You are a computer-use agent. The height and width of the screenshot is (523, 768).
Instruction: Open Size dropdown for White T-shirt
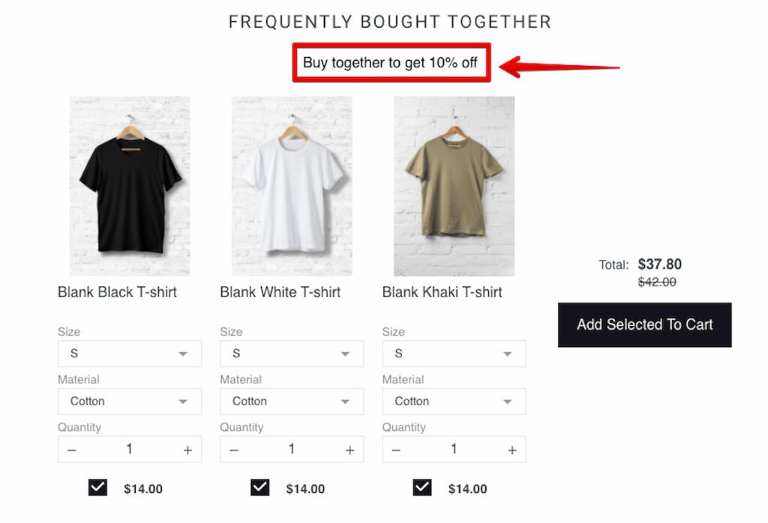(292, 354)
